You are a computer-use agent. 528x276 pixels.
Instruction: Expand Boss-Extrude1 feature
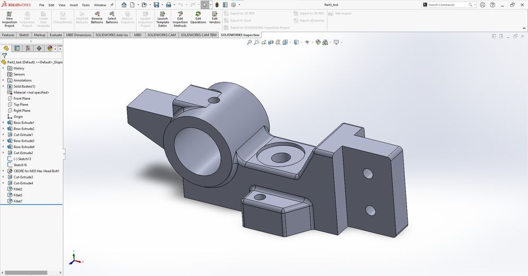pyautogui.click(x=3, y=122)
